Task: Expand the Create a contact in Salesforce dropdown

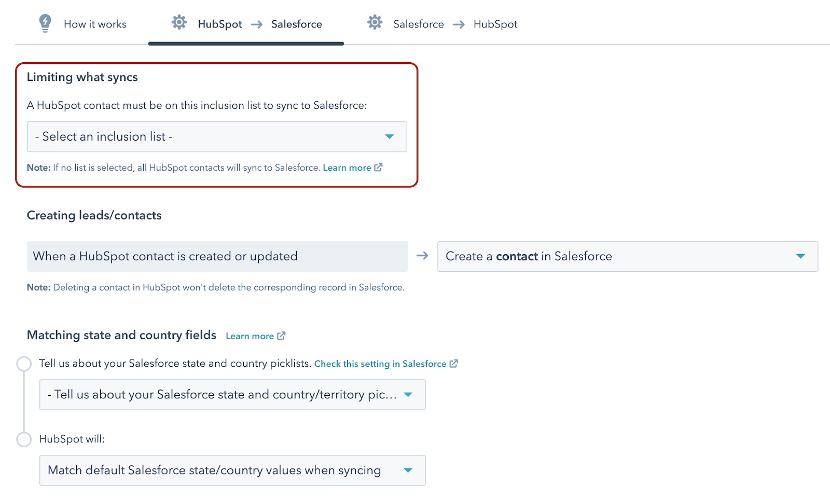Action: (628, 256)
